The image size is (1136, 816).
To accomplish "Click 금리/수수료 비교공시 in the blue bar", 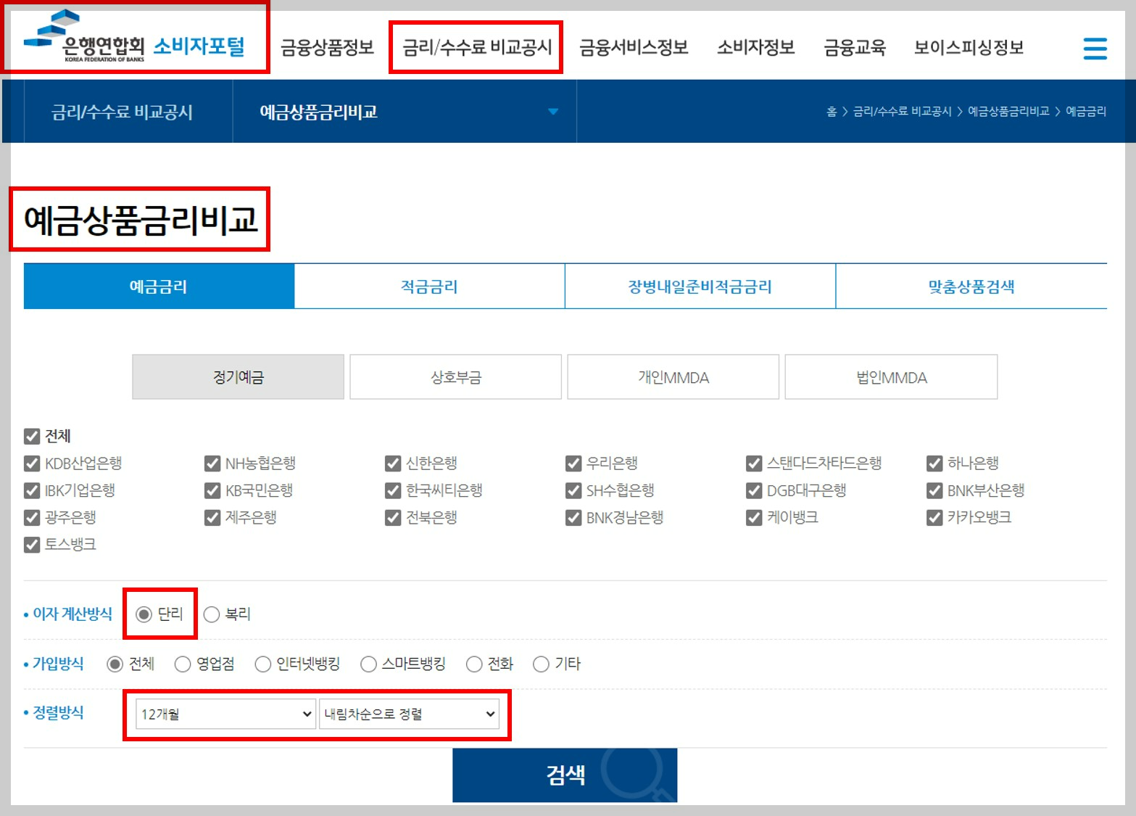I will pyautogui.click(x=122, y=112).
